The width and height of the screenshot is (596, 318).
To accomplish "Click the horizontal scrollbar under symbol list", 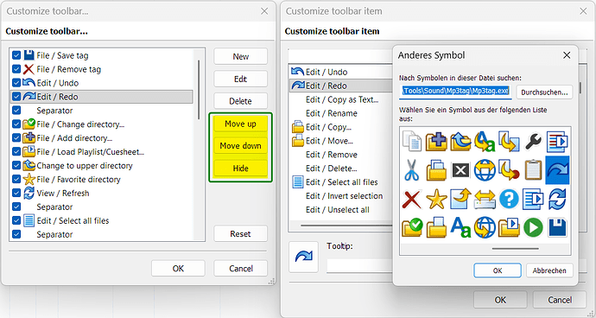I will [515, 249].
